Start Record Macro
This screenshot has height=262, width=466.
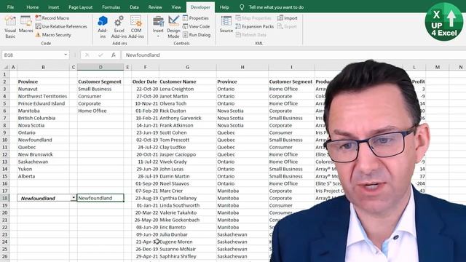(x=52, y=18)
